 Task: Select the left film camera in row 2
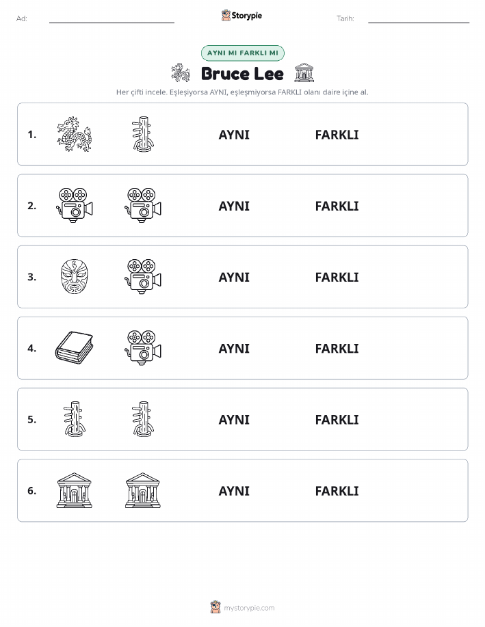point(75,206)
